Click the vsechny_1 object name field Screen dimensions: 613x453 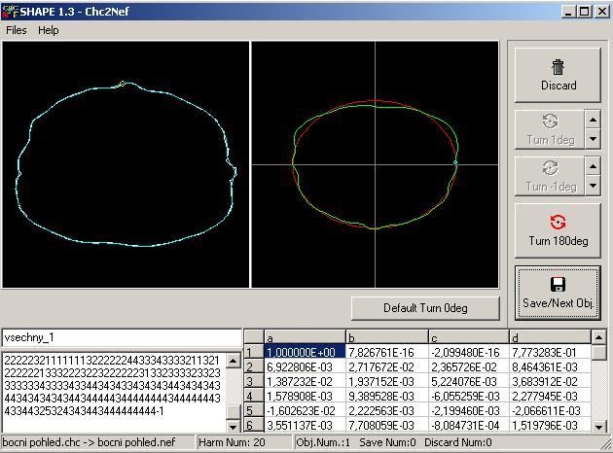[122, 337]
